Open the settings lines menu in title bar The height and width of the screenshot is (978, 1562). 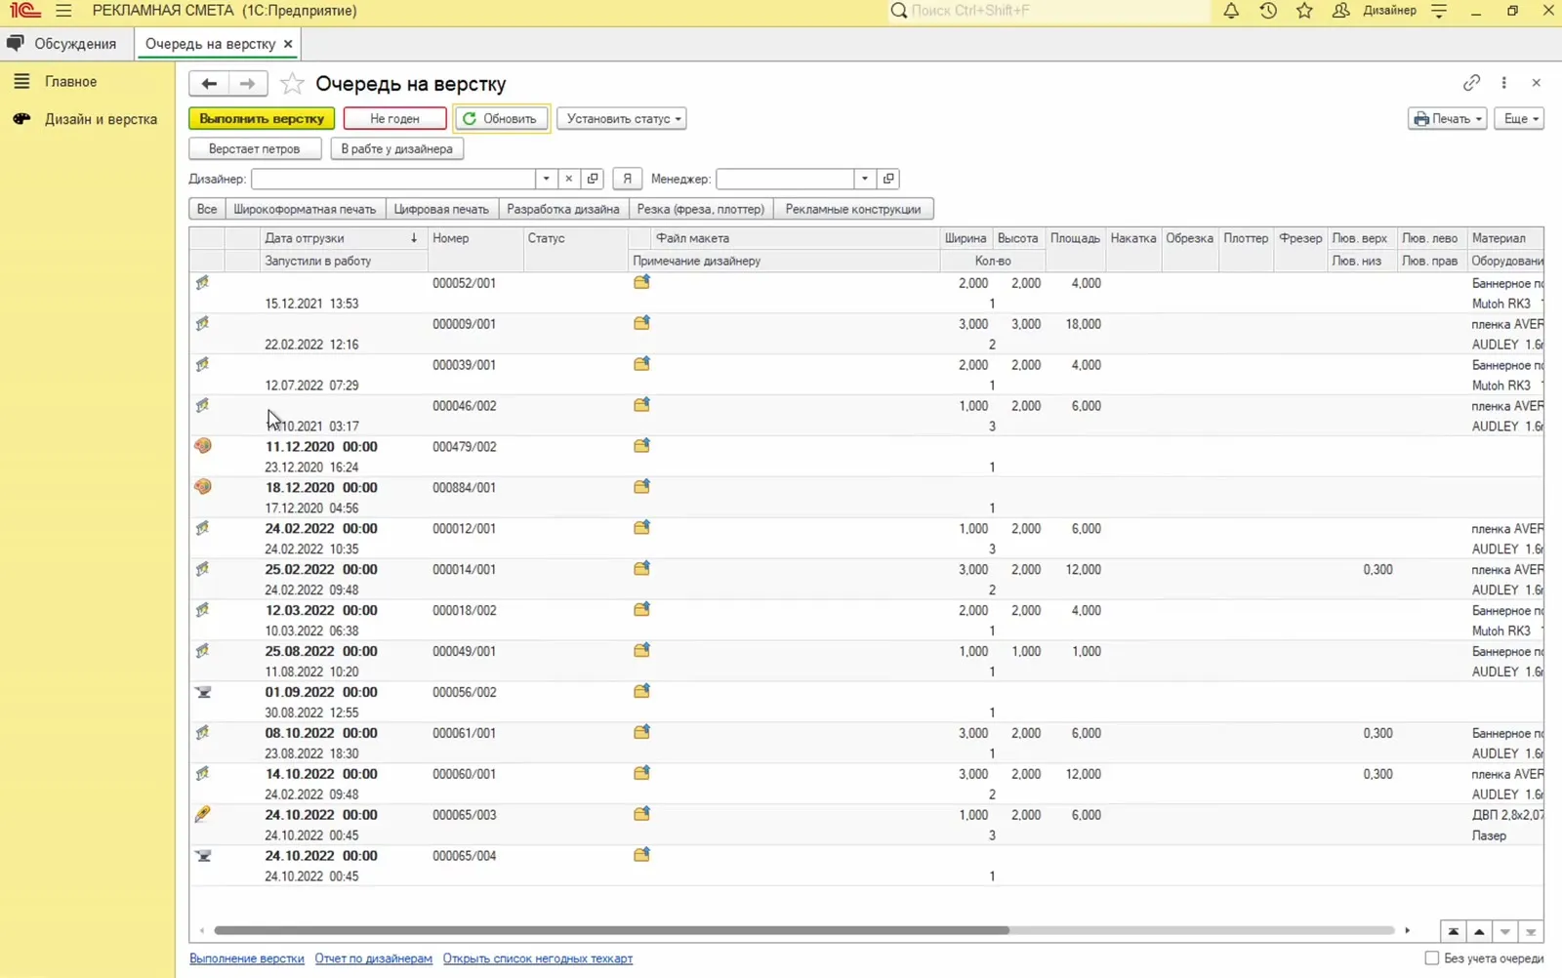(x=1439, y=11)
